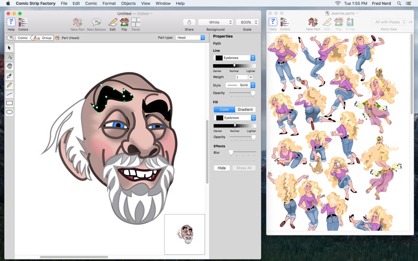The height and width of the screenshot is (261, 418).
Task: Click New Part in Jeannie.parts window
Action: [313, 22]
